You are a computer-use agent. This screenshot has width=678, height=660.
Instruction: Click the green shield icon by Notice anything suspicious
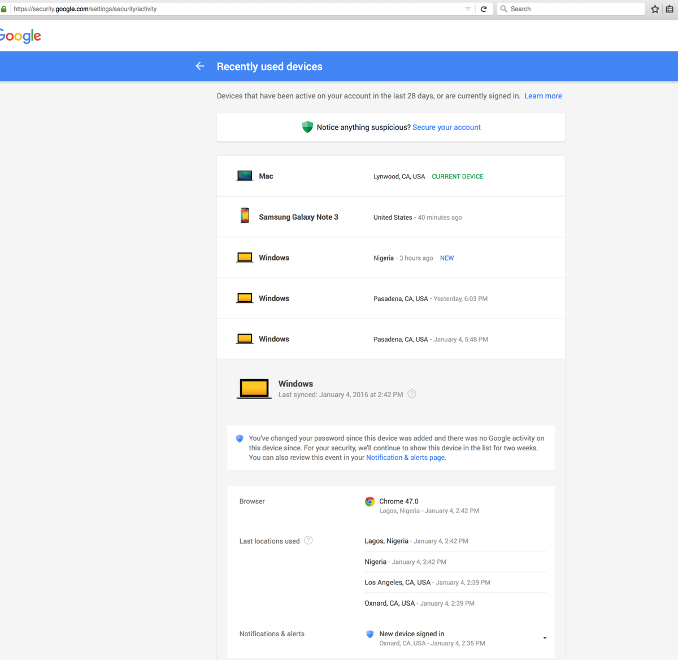(x=307, y=127)
